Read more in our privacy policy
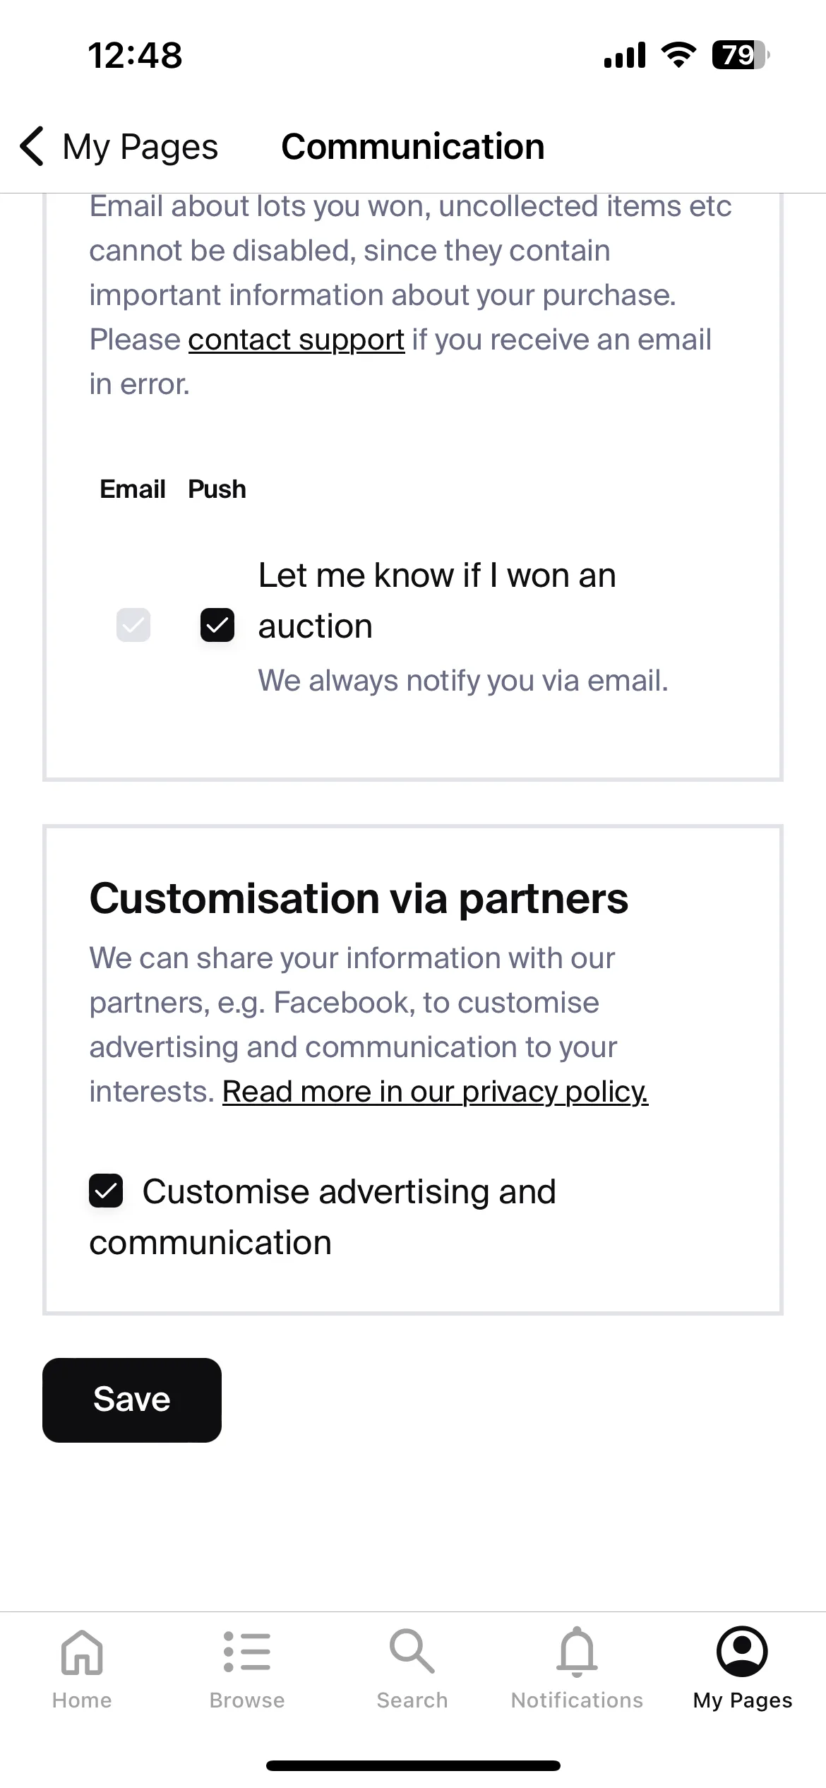The image size is (826, 1788). point(436,1092)
